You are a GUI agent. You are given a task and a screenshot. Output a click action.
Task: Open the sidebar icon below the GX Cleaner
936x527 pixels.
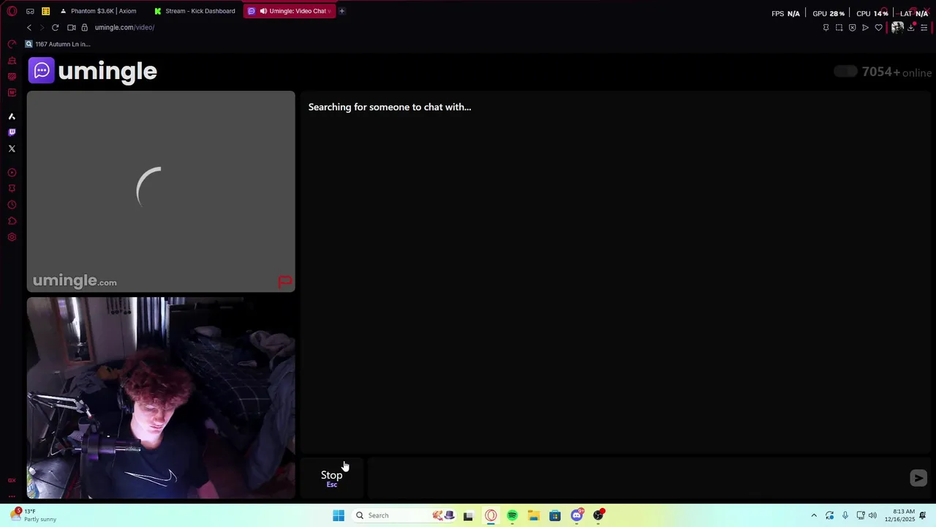coord(12,77)
